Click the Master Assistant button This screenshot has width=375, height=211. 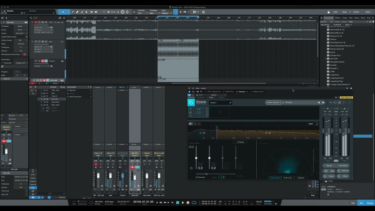273,103
